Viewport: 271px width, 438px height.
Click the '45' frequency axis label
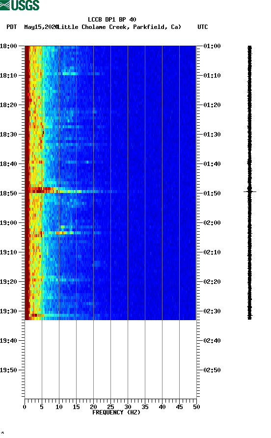point(179,407)
